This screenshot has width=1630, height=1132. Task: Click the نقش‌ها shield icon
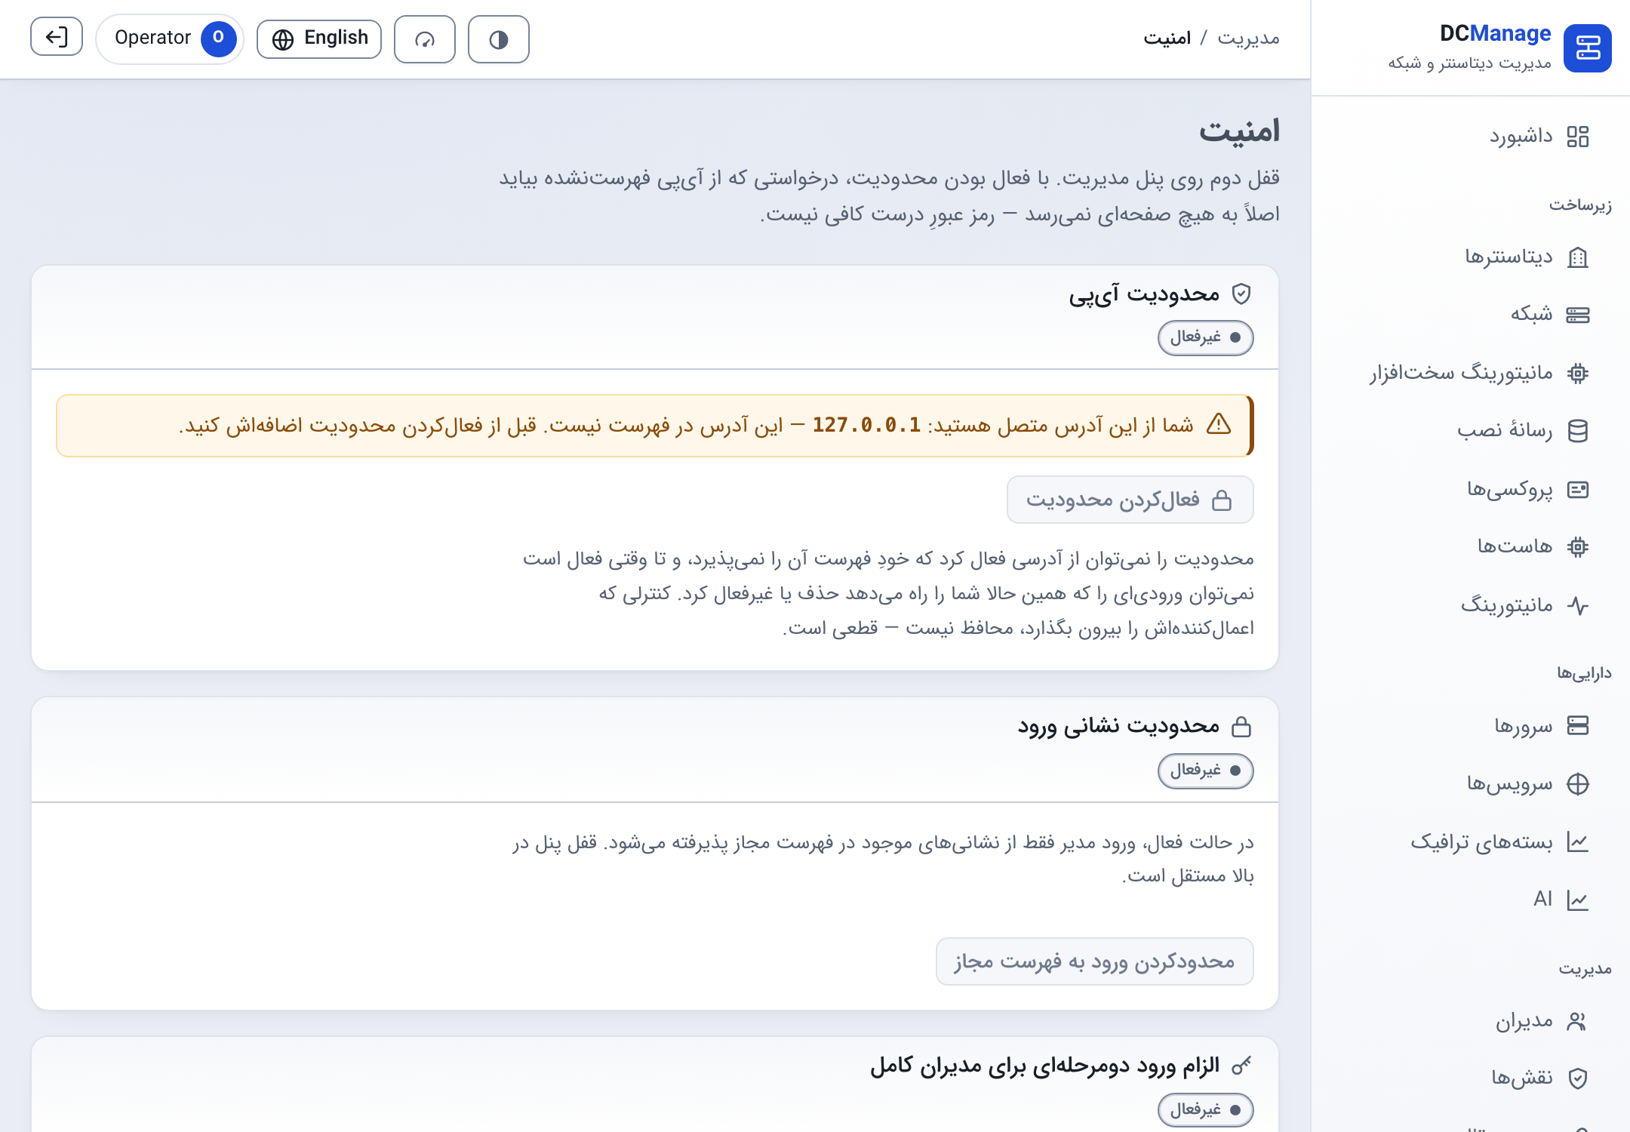point(1578,1078)
